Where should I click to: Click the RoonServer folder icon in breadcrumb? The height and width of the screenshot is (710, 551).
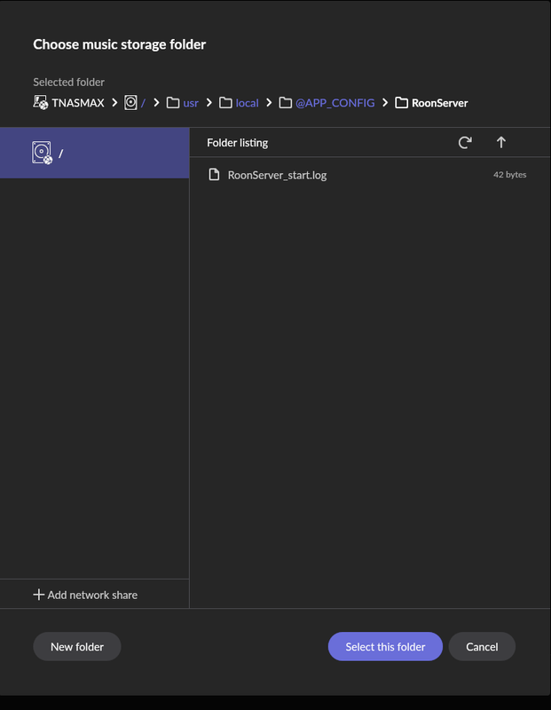coord(401,103)
